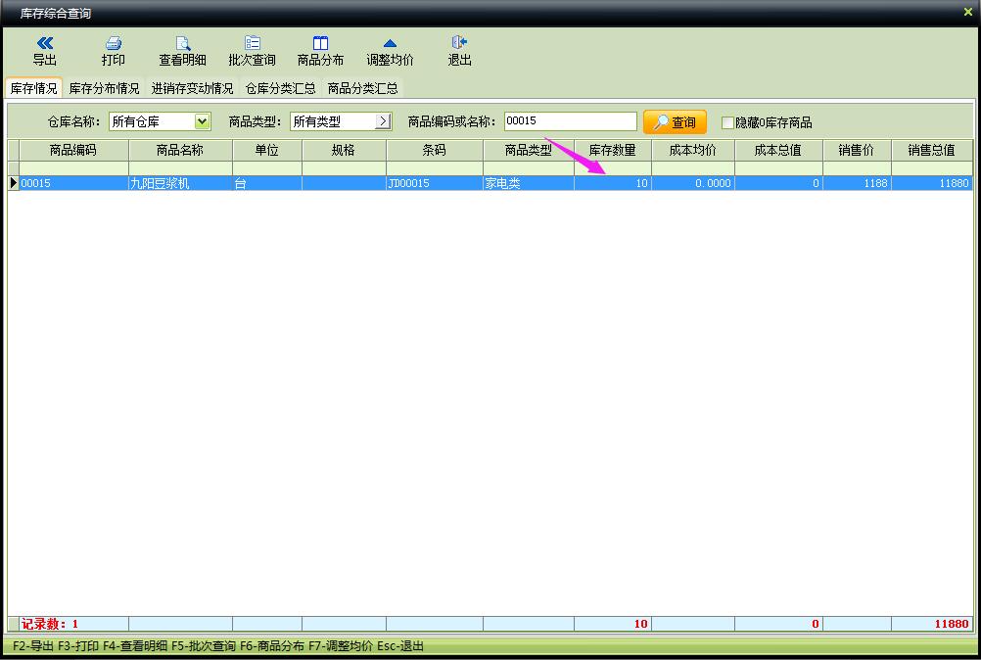Click cost average cell 0.0000
Screen dimensions: 981x660
pos(692,183)
